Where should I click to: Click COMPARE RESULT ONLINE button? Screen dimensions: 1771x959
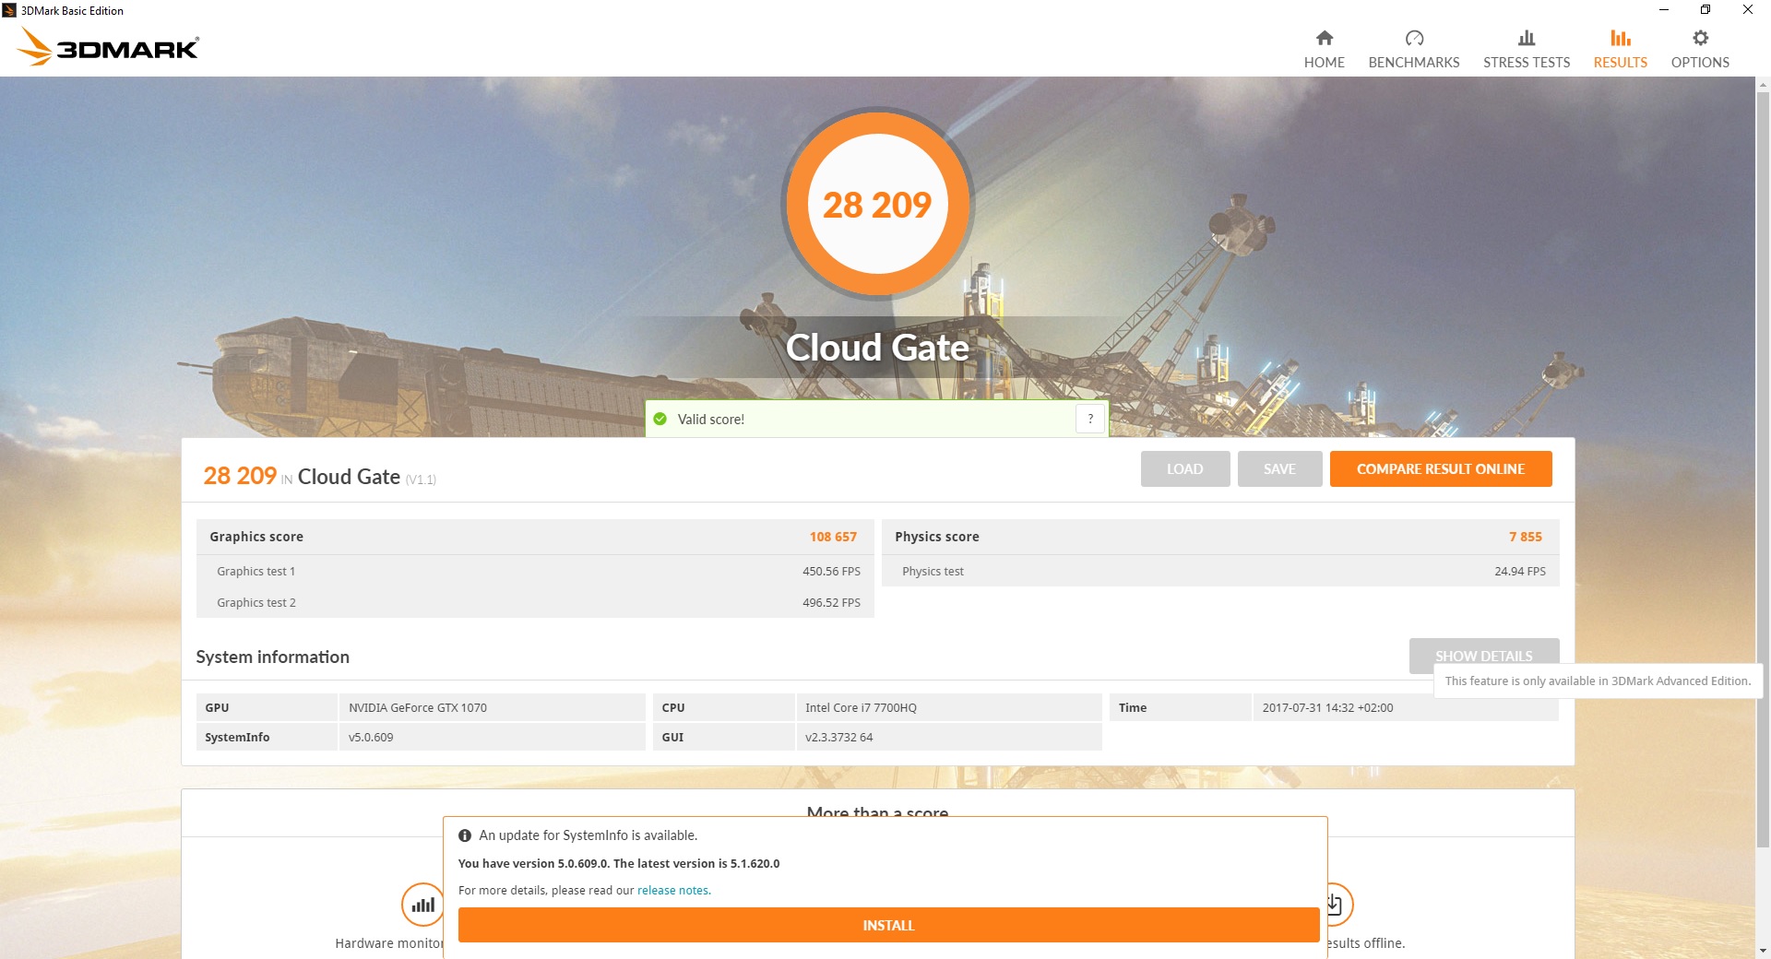coord(1441,468)
